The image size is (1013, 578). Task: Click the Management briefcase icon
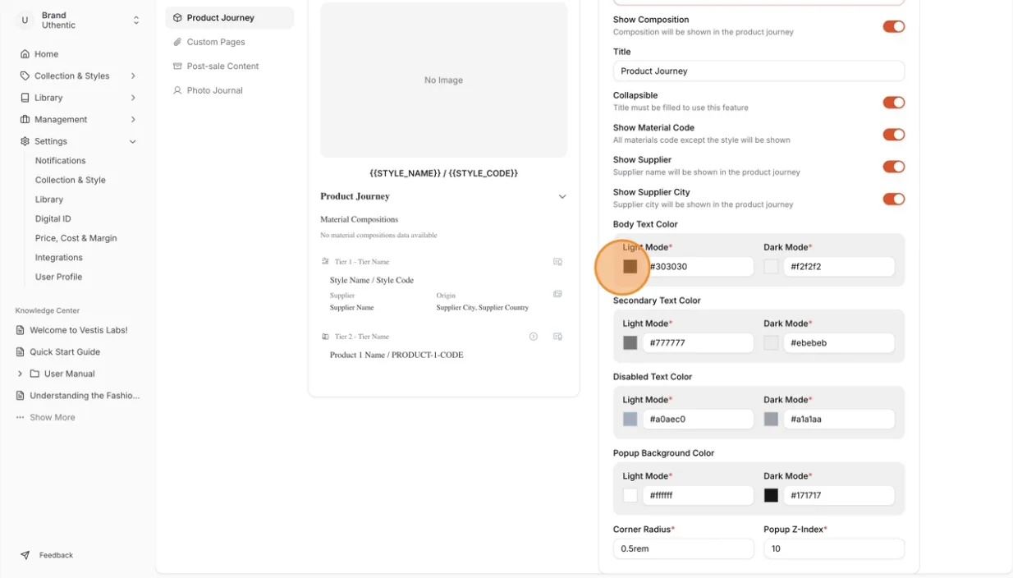click(25, 119)
